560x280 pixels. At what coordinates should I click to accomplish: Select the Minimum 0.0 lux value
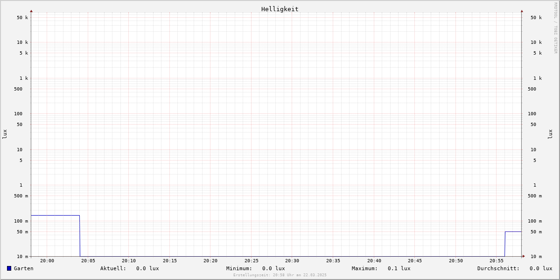tap(273, 268)
